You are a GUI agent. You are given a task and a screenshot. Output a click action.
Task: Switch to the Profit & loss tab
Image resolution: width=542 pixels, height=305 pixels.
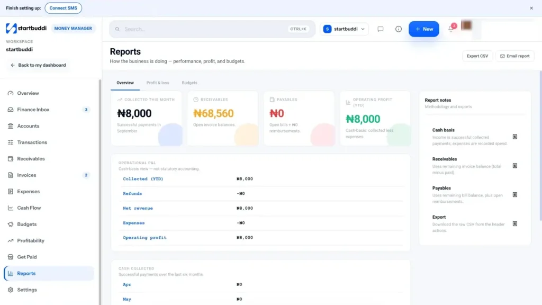click(158, 83)
